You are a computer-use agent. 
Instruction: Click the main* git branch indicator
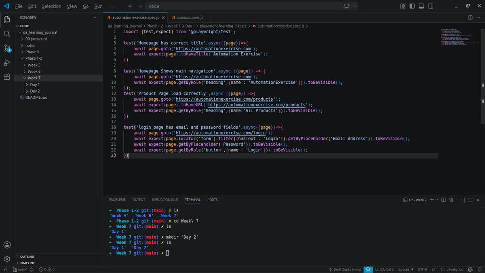(x=21, y=269)
